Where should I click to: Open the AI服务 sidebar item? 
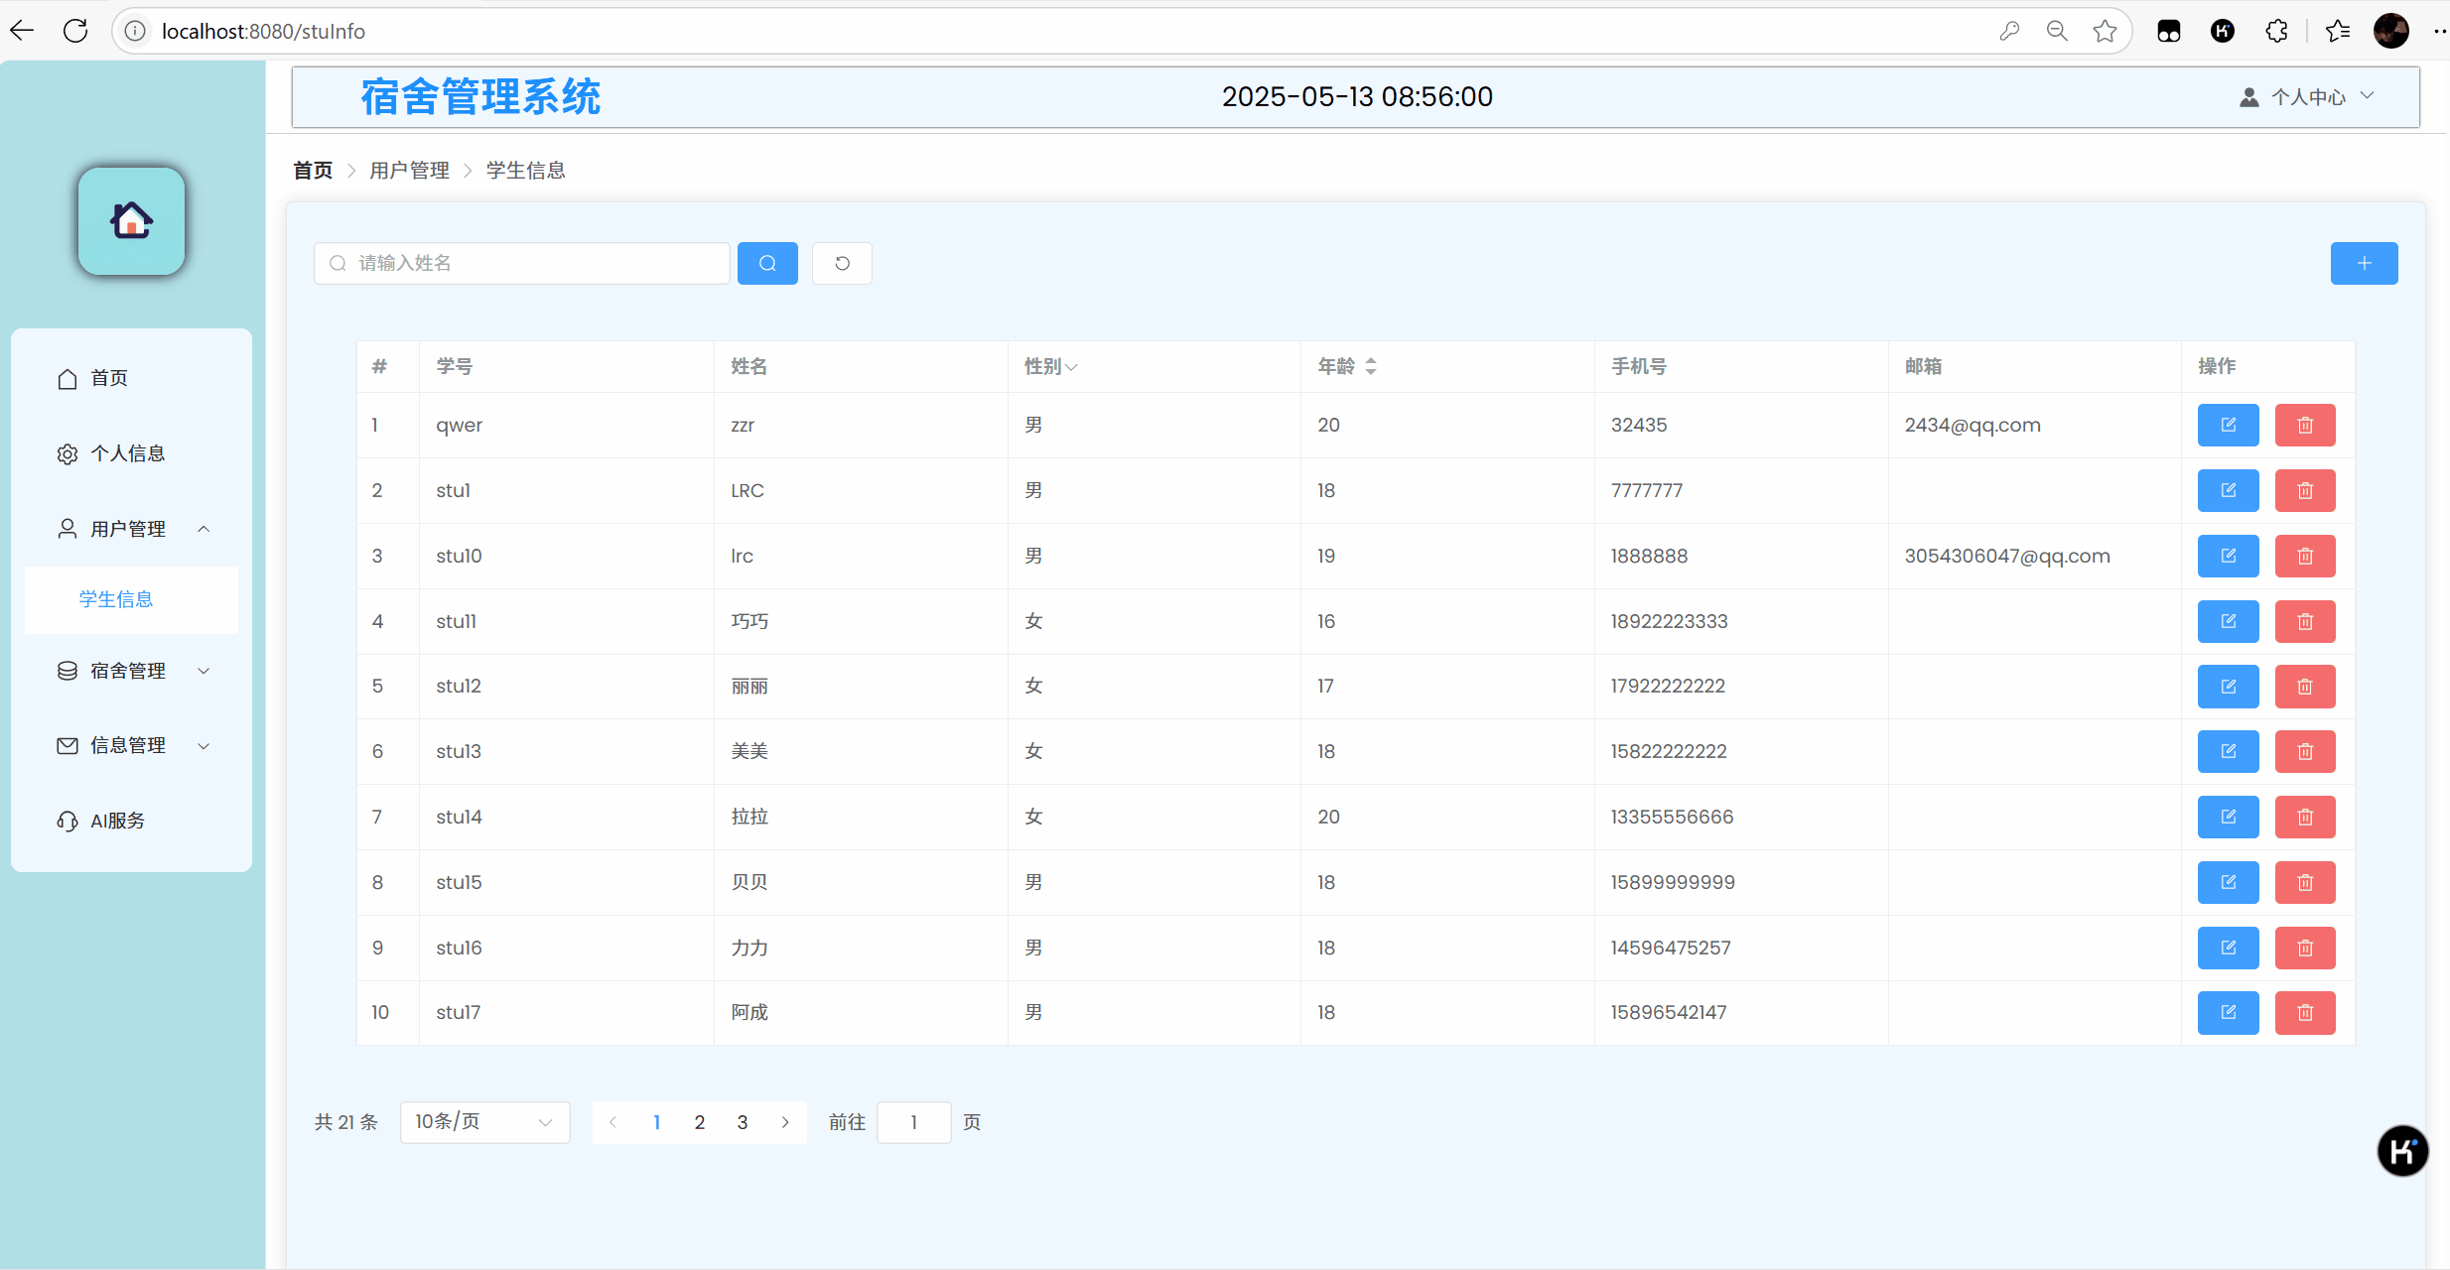pos(117,821)
